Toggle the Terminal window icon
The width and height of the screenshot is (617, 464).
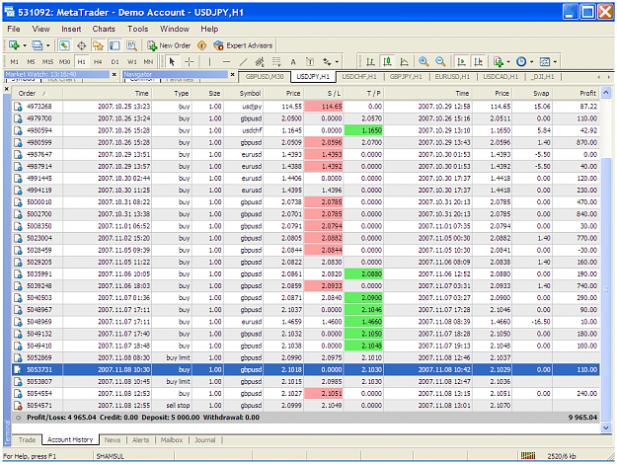[x=115, y=45]
